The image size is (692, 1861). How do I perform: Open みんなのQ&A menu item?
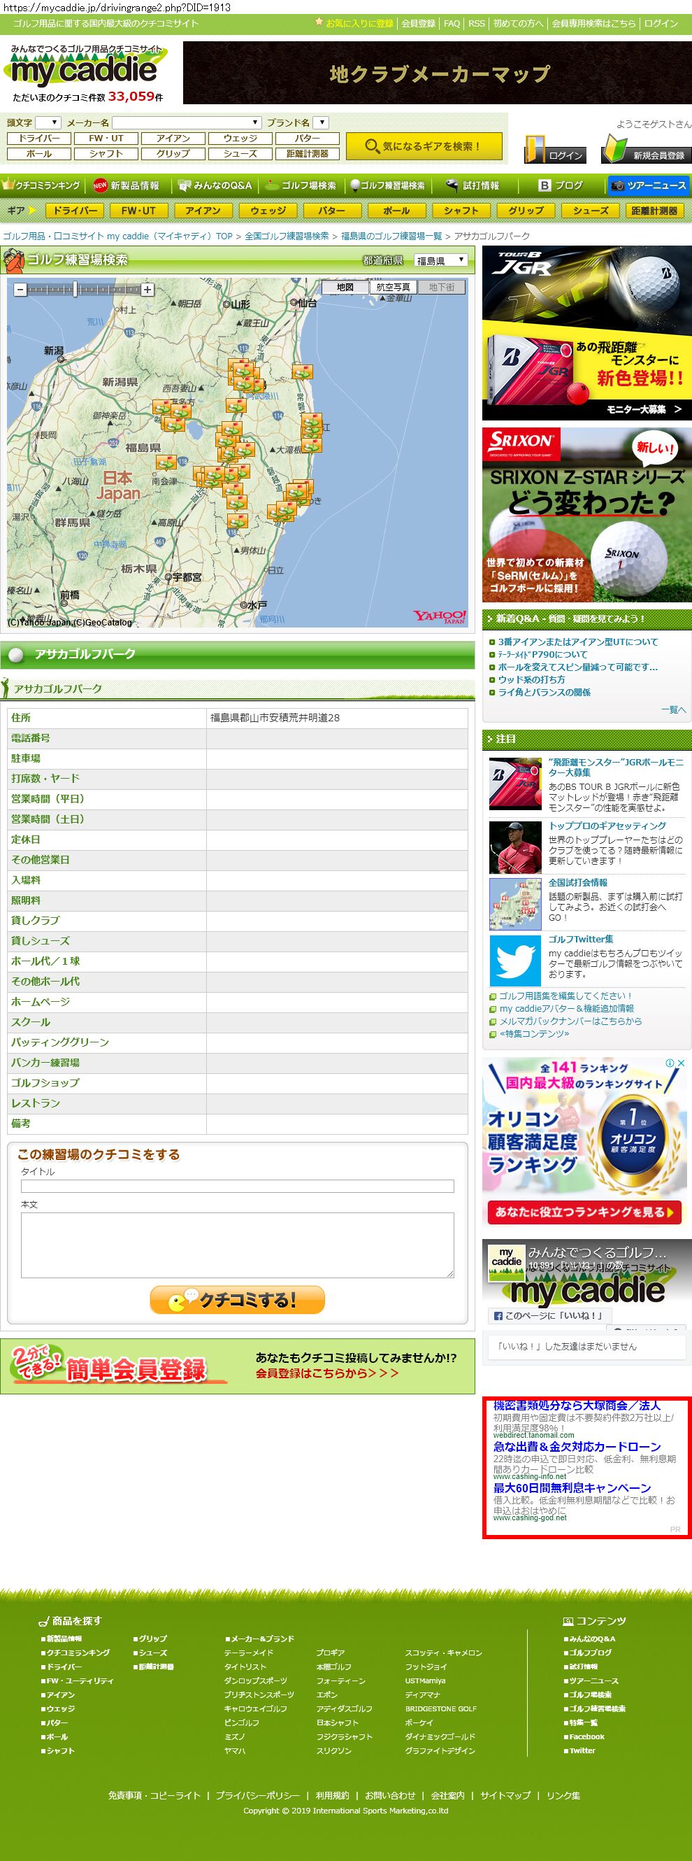(215, 185)
